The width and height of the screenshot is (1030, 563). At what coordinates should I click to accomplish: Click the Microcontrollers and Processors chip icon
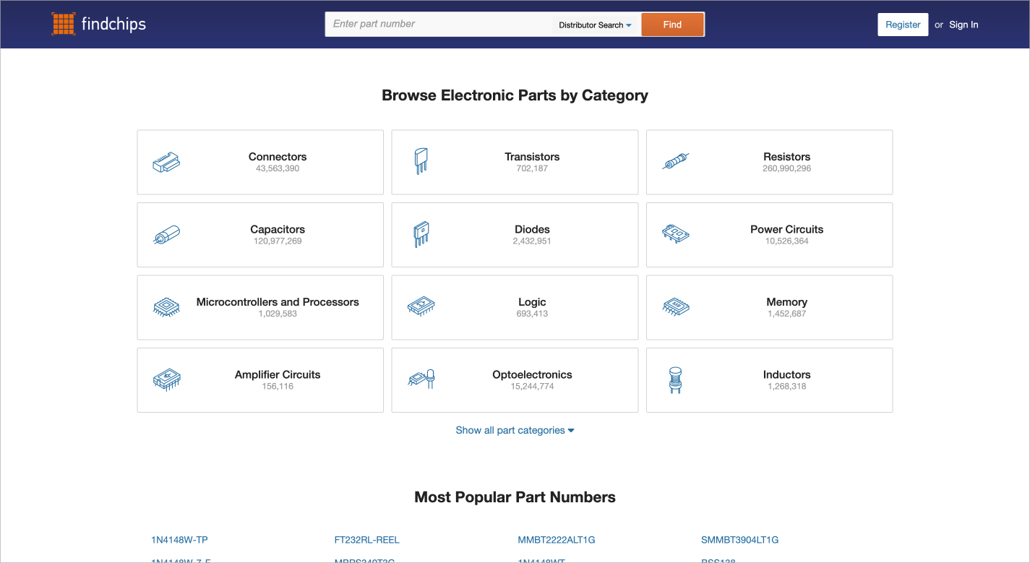(x=166, y=307)
